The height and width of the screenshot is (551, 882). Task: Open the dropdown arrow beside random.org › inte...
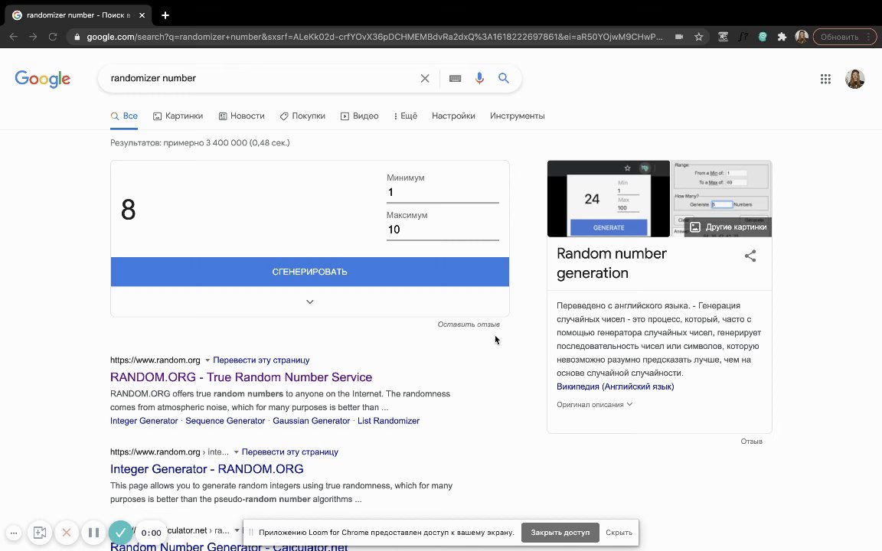click(x=236, y=452)
